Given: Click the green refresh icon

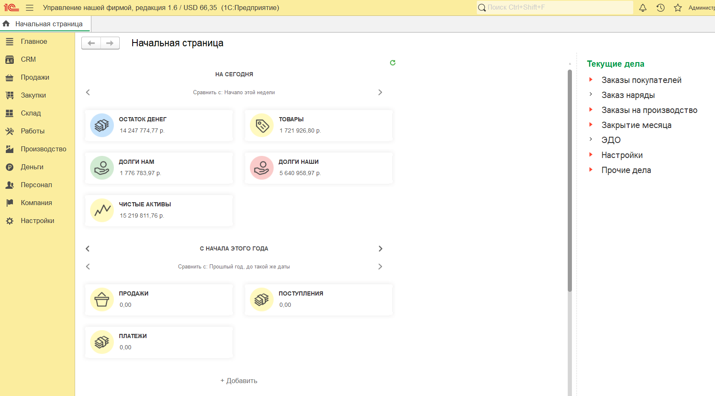Looking at the screenshot, I should click(x=393, y=63).
